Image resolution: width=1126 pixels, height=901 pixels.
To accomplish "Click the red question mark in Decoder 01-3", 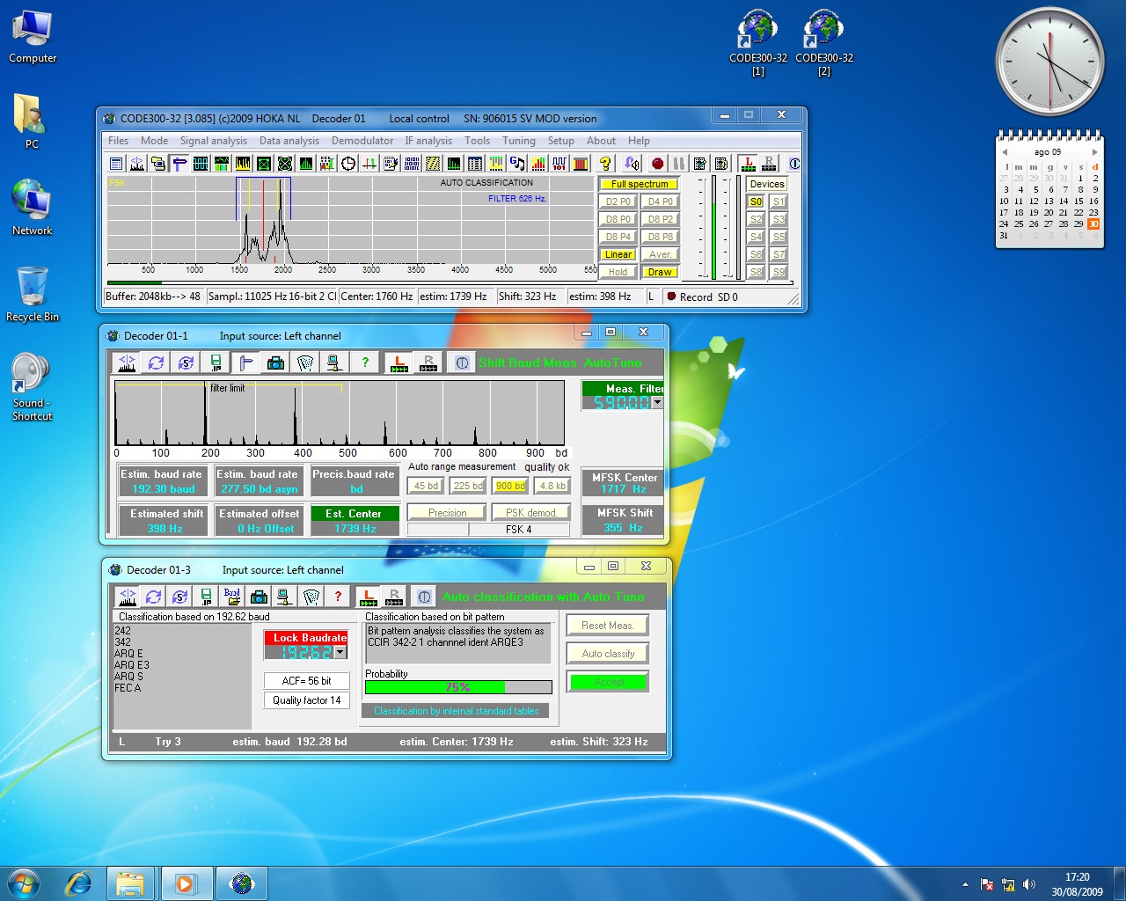I will [x=338, y=597].
